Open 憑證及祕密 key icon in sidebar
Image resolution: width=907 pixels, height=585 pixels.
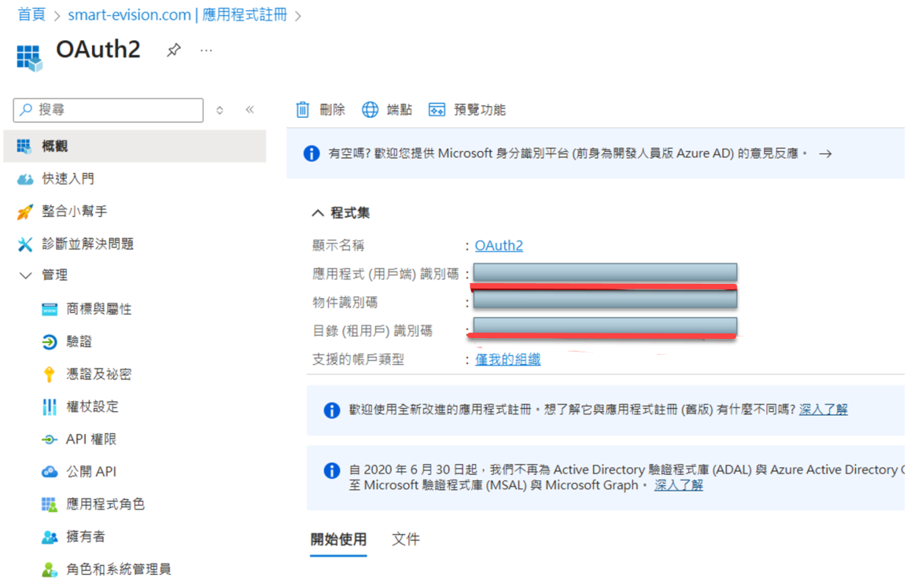pos(50,374)
